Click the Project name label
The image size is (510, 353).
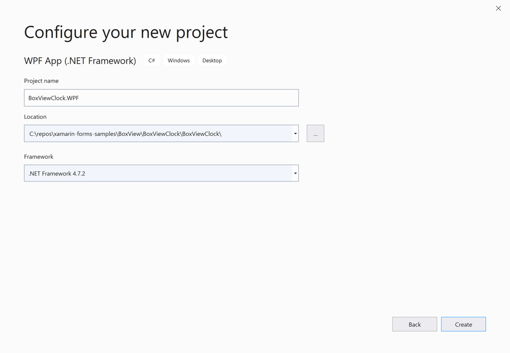[41, 81]
